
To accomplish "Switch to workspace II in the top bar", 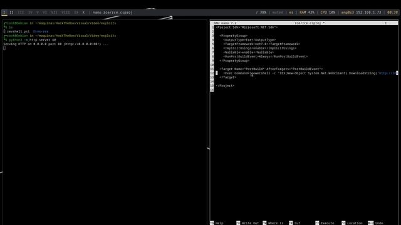I will pos(11,12).
